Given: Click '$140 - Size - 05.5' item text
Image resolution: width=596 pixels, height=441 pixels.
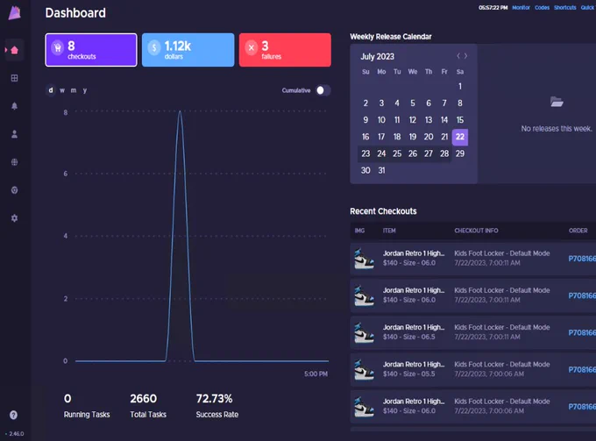Looking at the screenshot, I should (409, 373).
